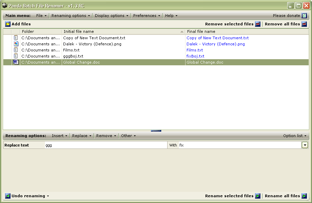Click the green Undo renaming arrow icon

8,196
